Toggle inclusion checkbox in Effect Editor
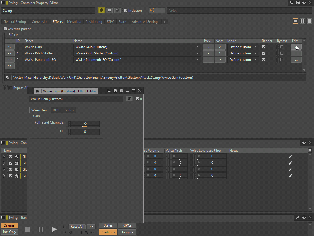This screenshot has width=314, height=236. (137, 99)
